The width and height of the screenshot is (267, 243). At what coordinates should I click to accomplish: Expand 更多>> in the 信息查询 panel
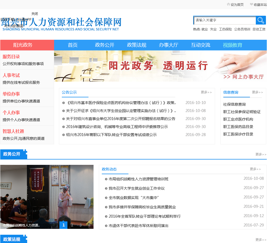click(x=257, y=92)
